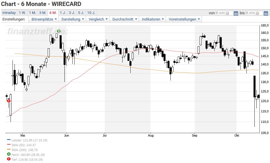Click the blue Letzter legend color swatch
270x163 pixels.
[x=9, y=140]
